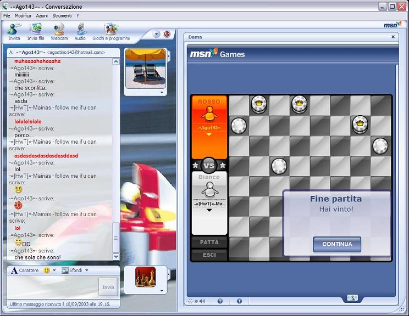The height and width of the screenshot is (316, 409).
Task: Click the game panel bottom tab icon
Action: click(x=352, y=298)
